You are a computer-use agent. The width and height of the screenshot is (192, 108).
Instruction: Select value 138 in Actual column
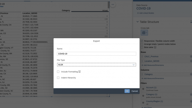pyautogui.click(x=106, y=19)
